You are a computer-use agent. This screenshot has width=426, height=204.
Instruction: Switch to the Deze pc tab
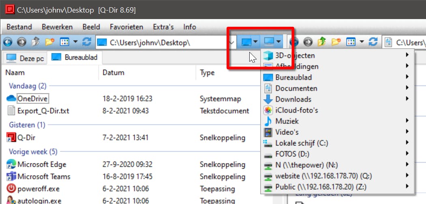(x=25, y=58)
